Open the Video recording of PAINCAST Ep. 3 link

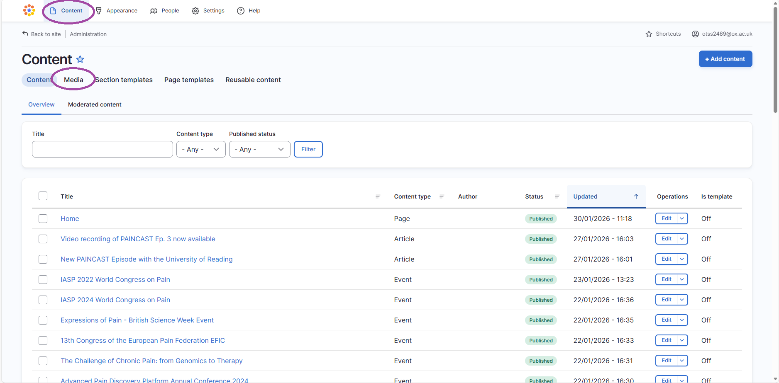coord(138,239)
